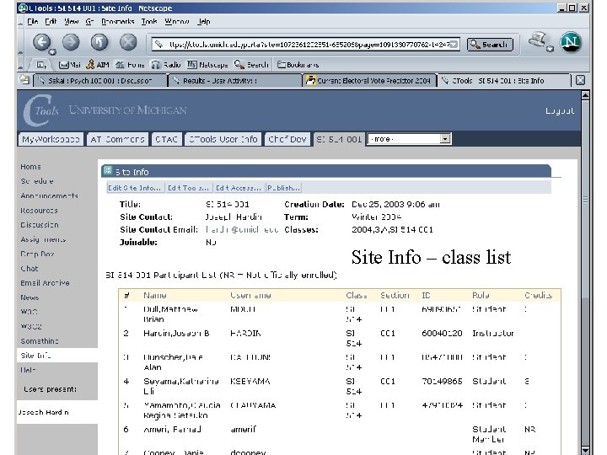Open the CTools User Info site tab
Screen dimensions: 607x455
pos(223,139)
